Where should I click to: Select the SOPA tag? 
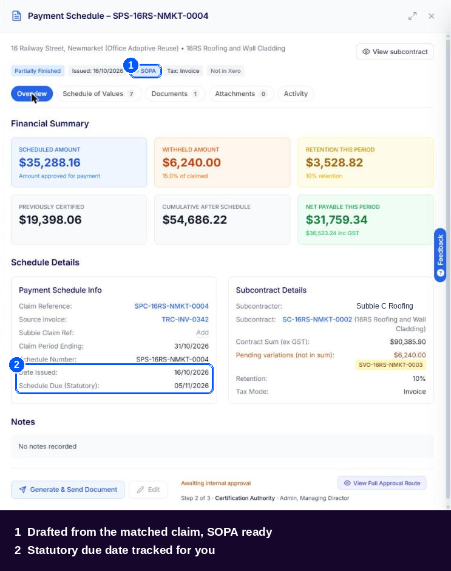(146, 70)
